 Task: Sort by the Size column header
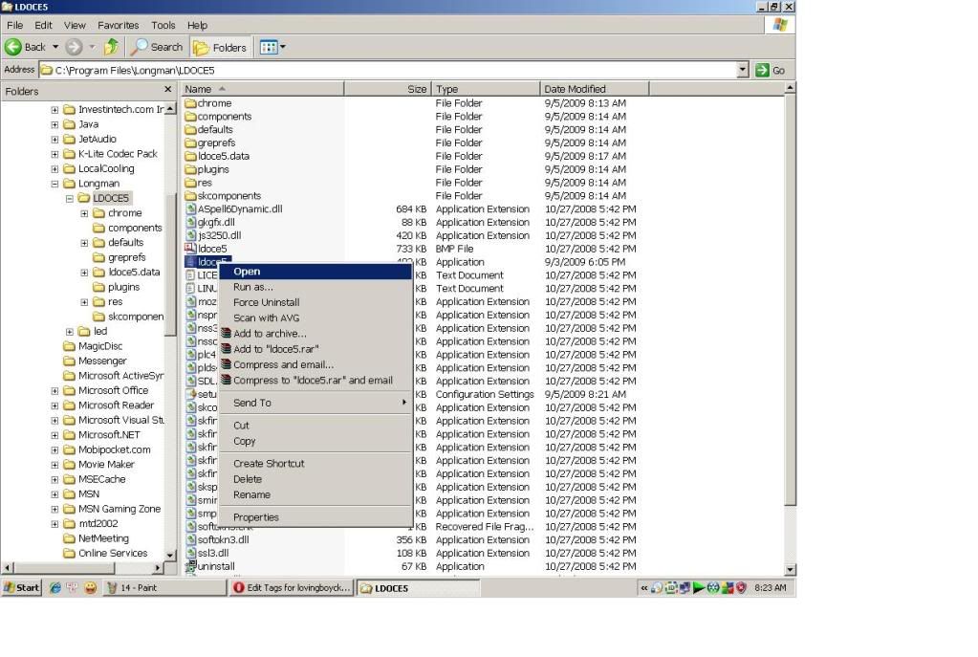pyautogui.click(x=387, y=89)
